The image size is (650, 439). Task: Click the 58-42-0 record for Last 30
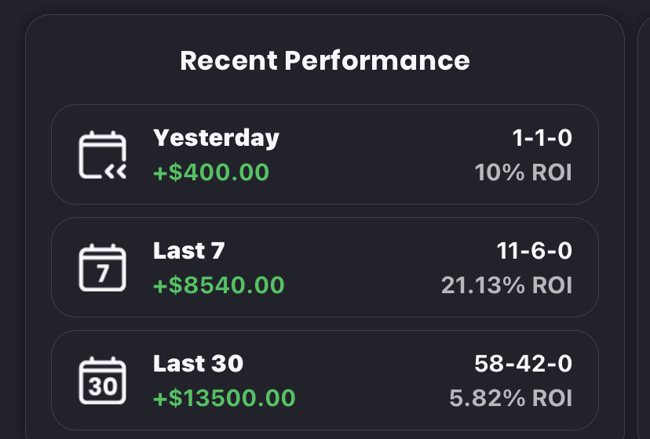pyautogui.click(x=523, y=364)
